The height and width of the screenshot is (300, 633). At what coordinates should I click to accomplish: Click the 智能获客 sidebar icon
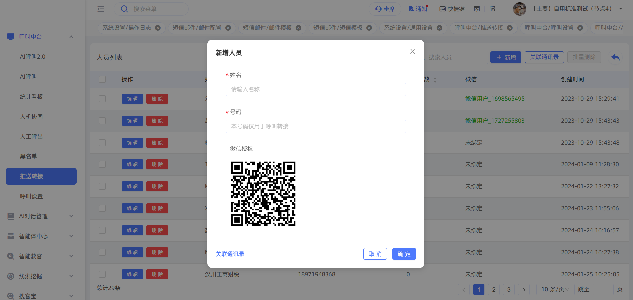(11, 256)
